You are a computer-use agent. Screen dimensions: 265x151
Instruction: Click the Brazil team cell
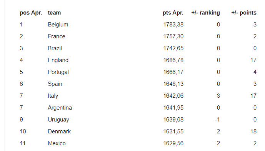(x=55, y=48)
